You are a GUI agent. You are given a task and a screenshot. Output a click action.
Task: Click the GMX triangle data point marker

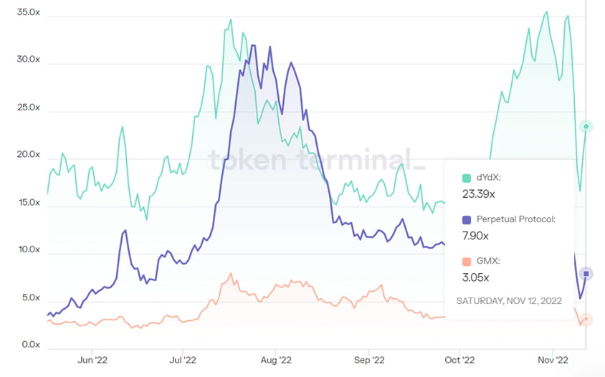586,320
